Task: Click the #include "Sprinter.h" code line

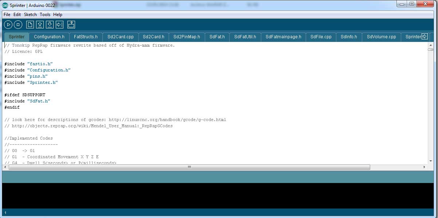Action: (31, 82)
